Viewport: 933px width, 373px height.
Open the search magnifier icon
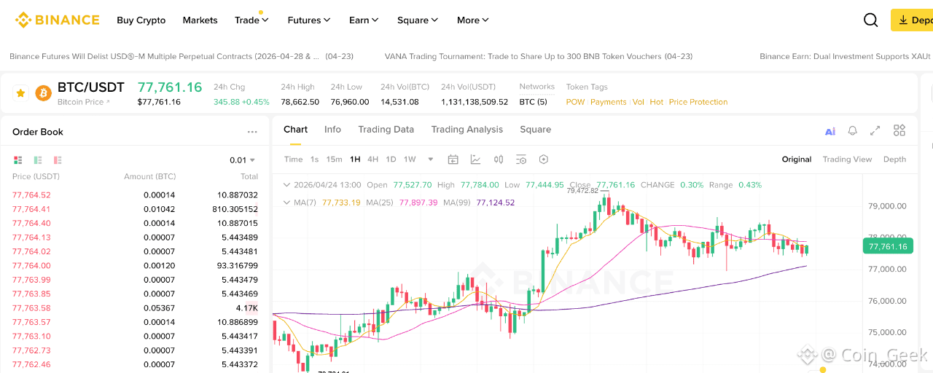(870, 20)
